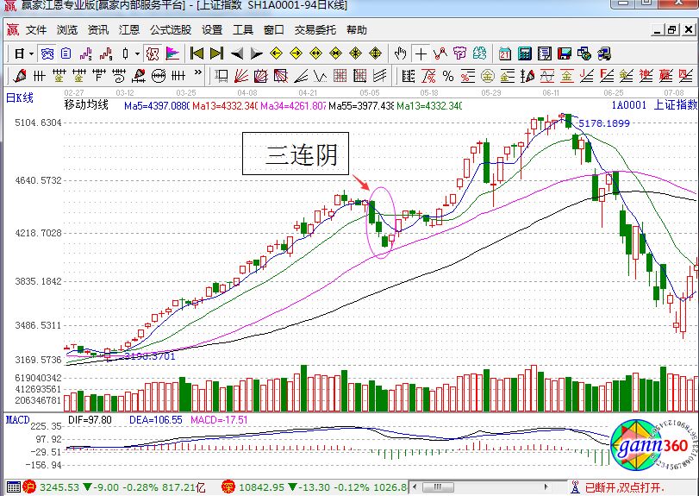Click the 已断开,双点打开 connection status text
The height and width of the screenshot is (496, 699).
tap(641, 487)
